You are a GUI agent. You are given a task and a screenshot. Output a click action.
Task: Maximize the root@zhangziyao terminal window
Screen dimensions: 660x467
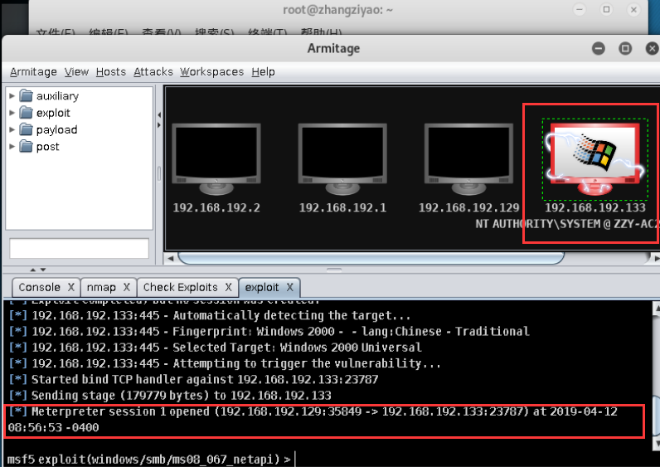tap(607, 9)
